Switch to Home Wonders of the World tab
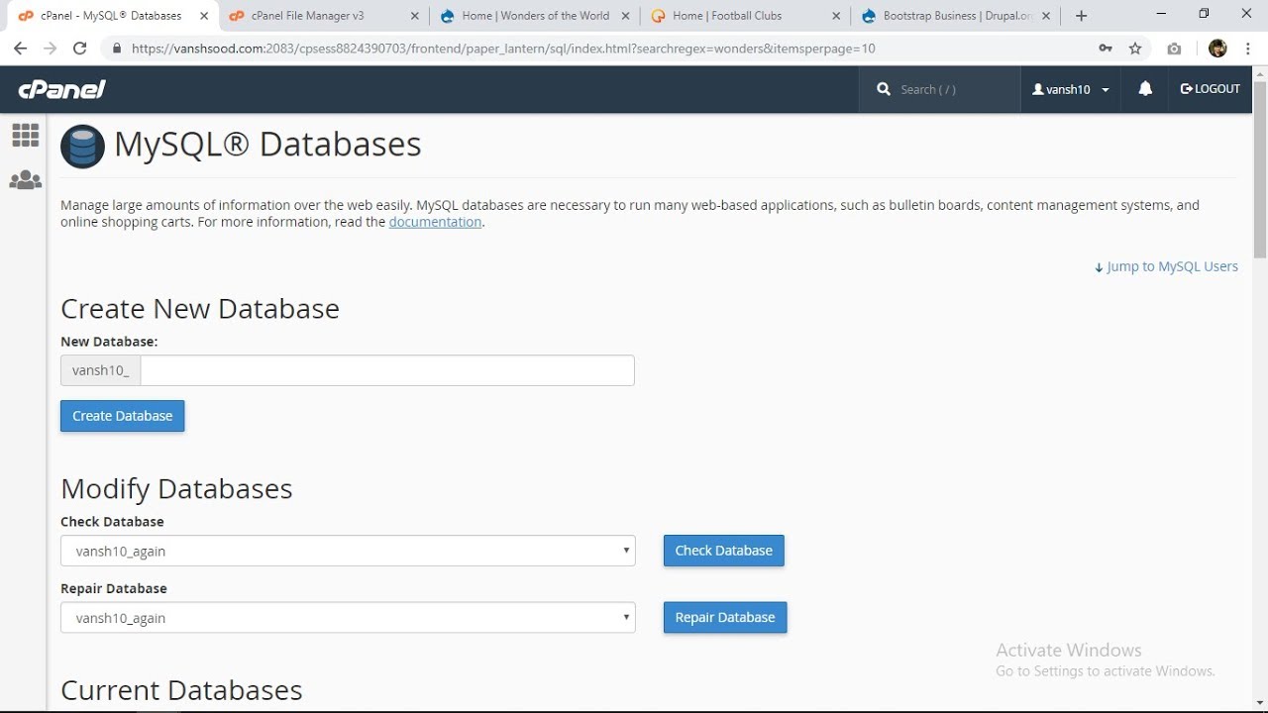The width and height of the screenshot is (1268, 713). (535, 16)
